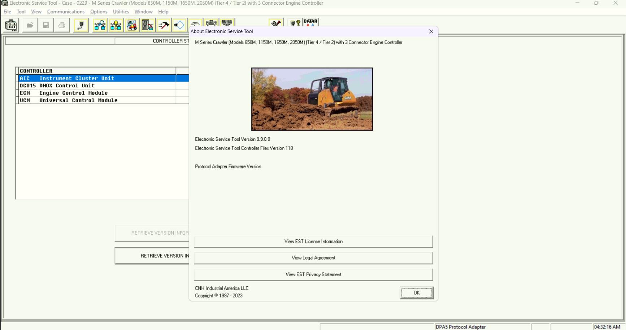Open the Options menu
626x330 pixels.
pyautogui.click(x=99, y=12)
